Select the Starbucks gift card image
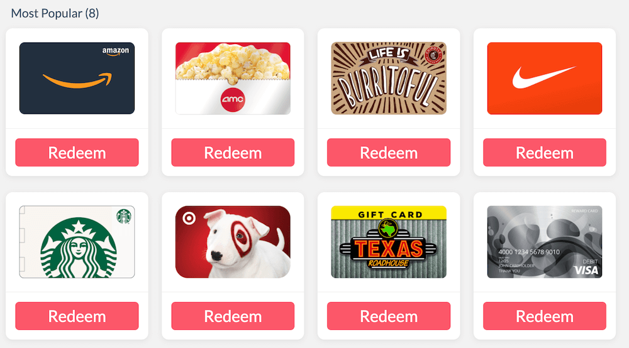This screenshot has width=629, height=348. (77, 242)
